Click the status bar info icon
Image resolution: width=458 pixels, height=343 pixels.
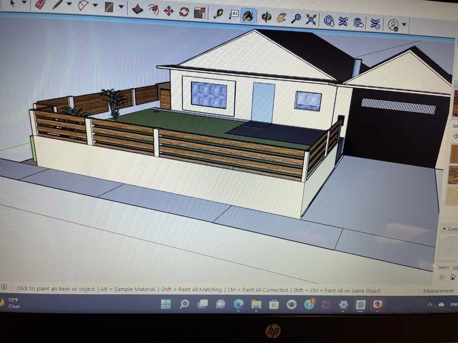4,288
